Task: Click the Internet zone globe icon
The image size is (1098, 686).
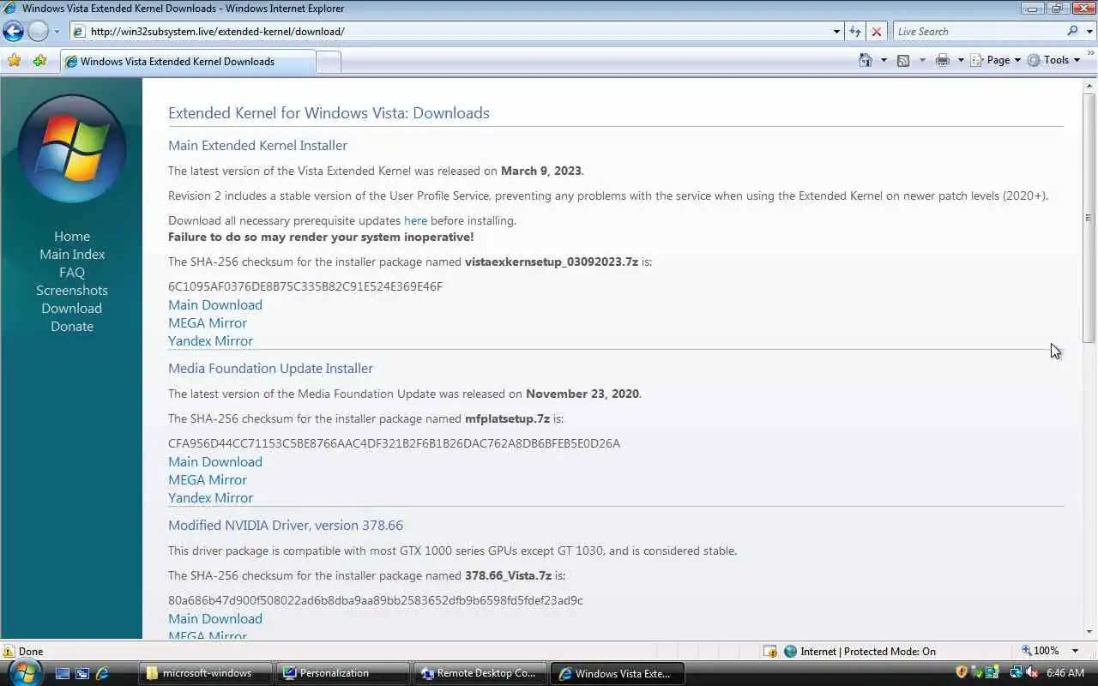Action: click(x=791, y=652)
